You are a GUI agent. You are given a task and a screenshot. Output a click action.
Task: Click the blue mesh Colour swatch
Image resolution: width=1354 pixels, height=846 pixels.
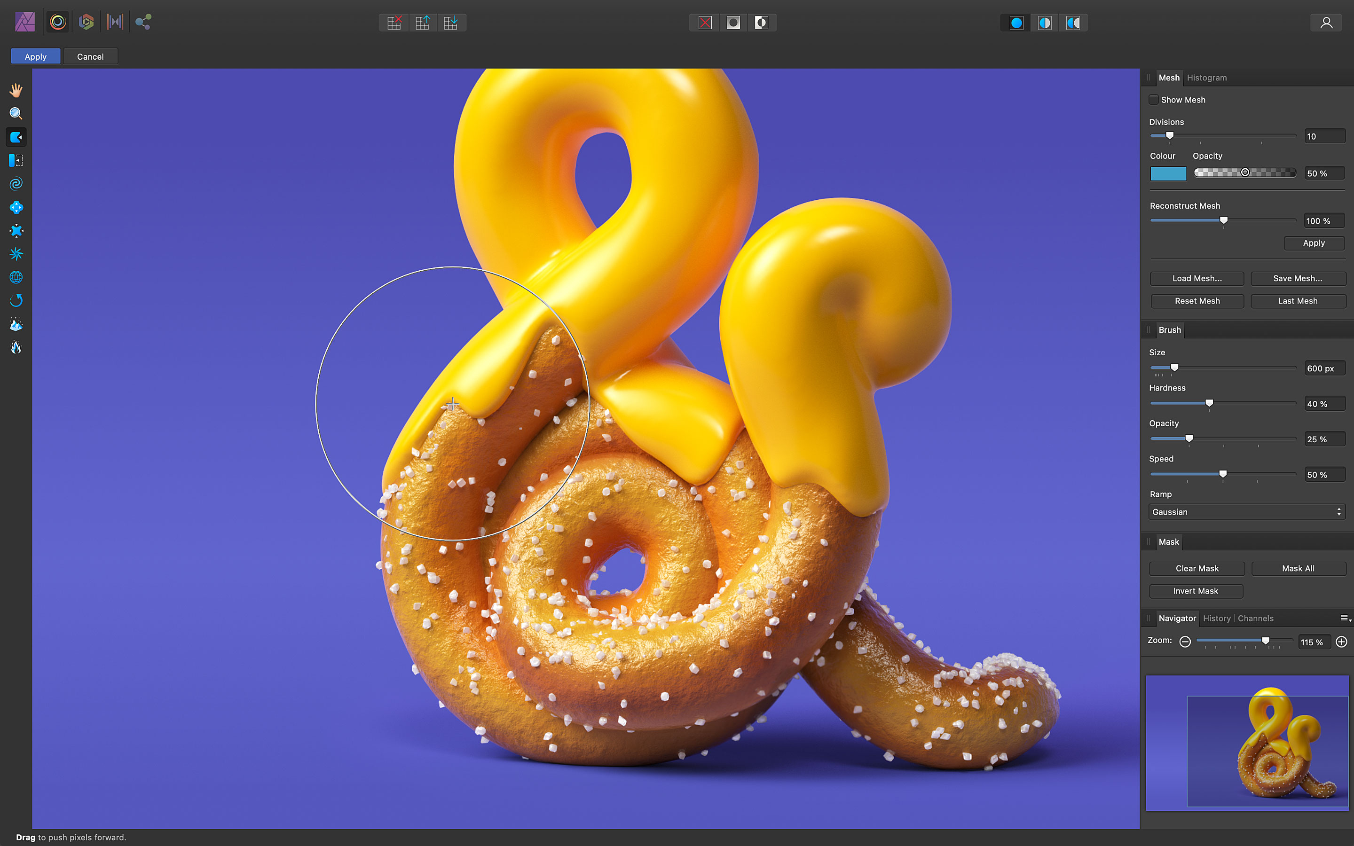[x=1168, y=173]
